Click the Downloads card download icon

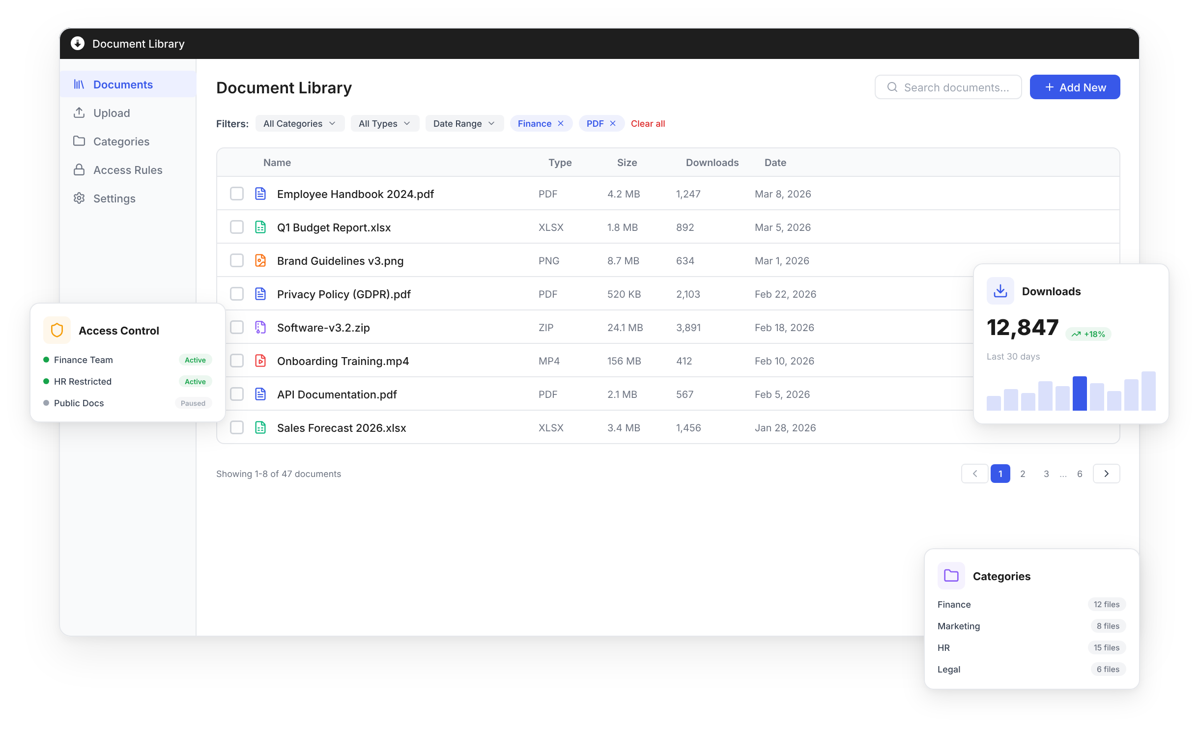click(x=1000, y=291)
